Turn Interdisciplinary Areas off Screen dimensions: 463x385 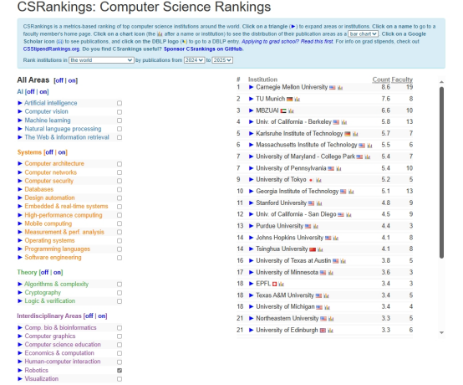point(89,316)
